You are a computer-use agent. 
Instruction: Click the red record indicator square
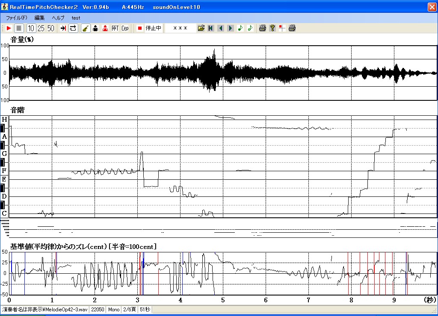140,28
